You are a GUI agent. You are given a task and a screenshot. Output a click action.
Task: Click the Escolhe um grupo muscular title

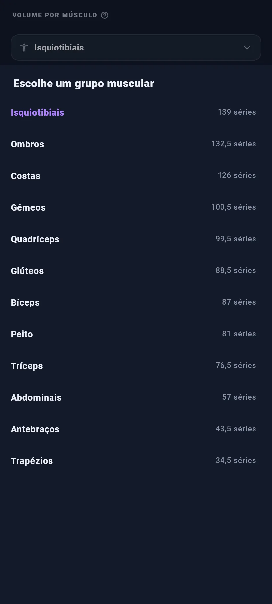tap(84, 84)
